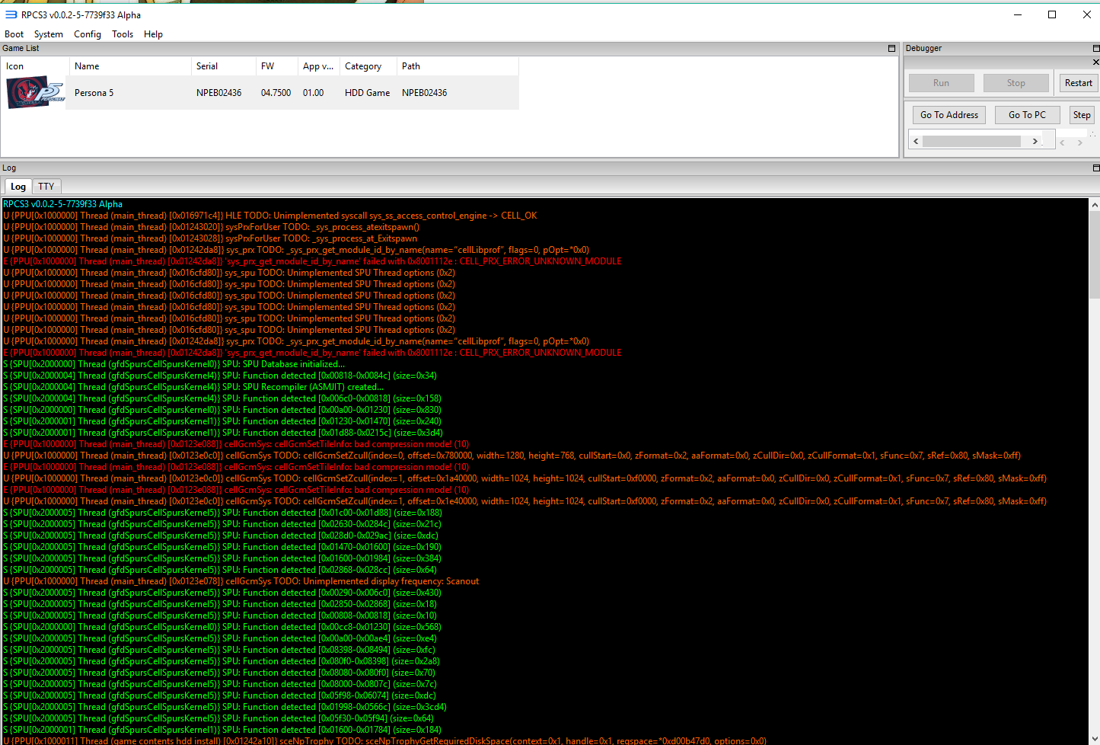
Task: Click the Persona 5 game icon thumbnail
Action: [x=35, y=92]
